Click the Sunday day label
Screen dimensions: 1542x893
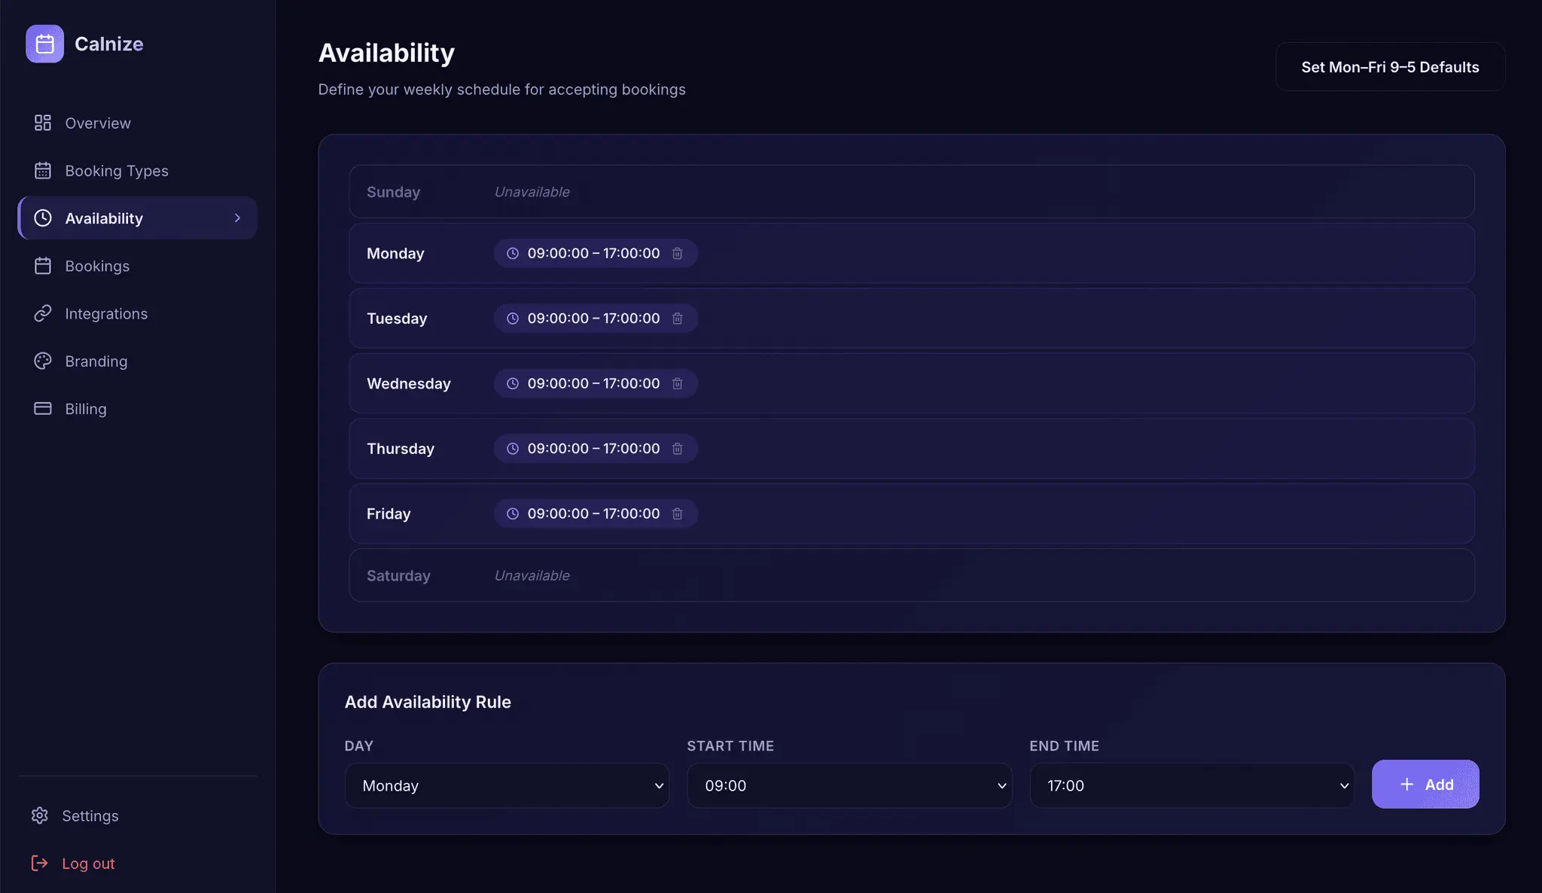pos(393,192)
